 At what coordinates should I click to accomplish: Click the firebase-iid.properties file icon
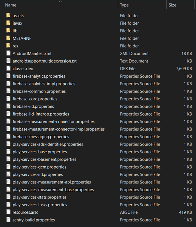tap(8, 106)
